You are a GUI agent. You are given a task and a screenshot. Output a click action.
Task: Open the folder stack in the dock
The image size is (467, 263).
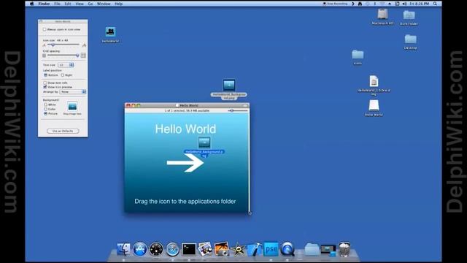(312, 249)
